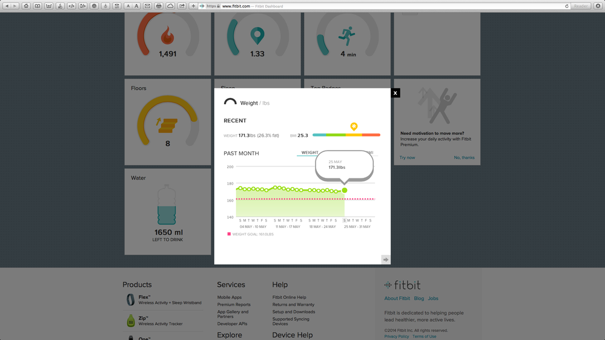The image size is (605, 340).
Task: Click the active minutes runner icon
Action: click(347, 36)
